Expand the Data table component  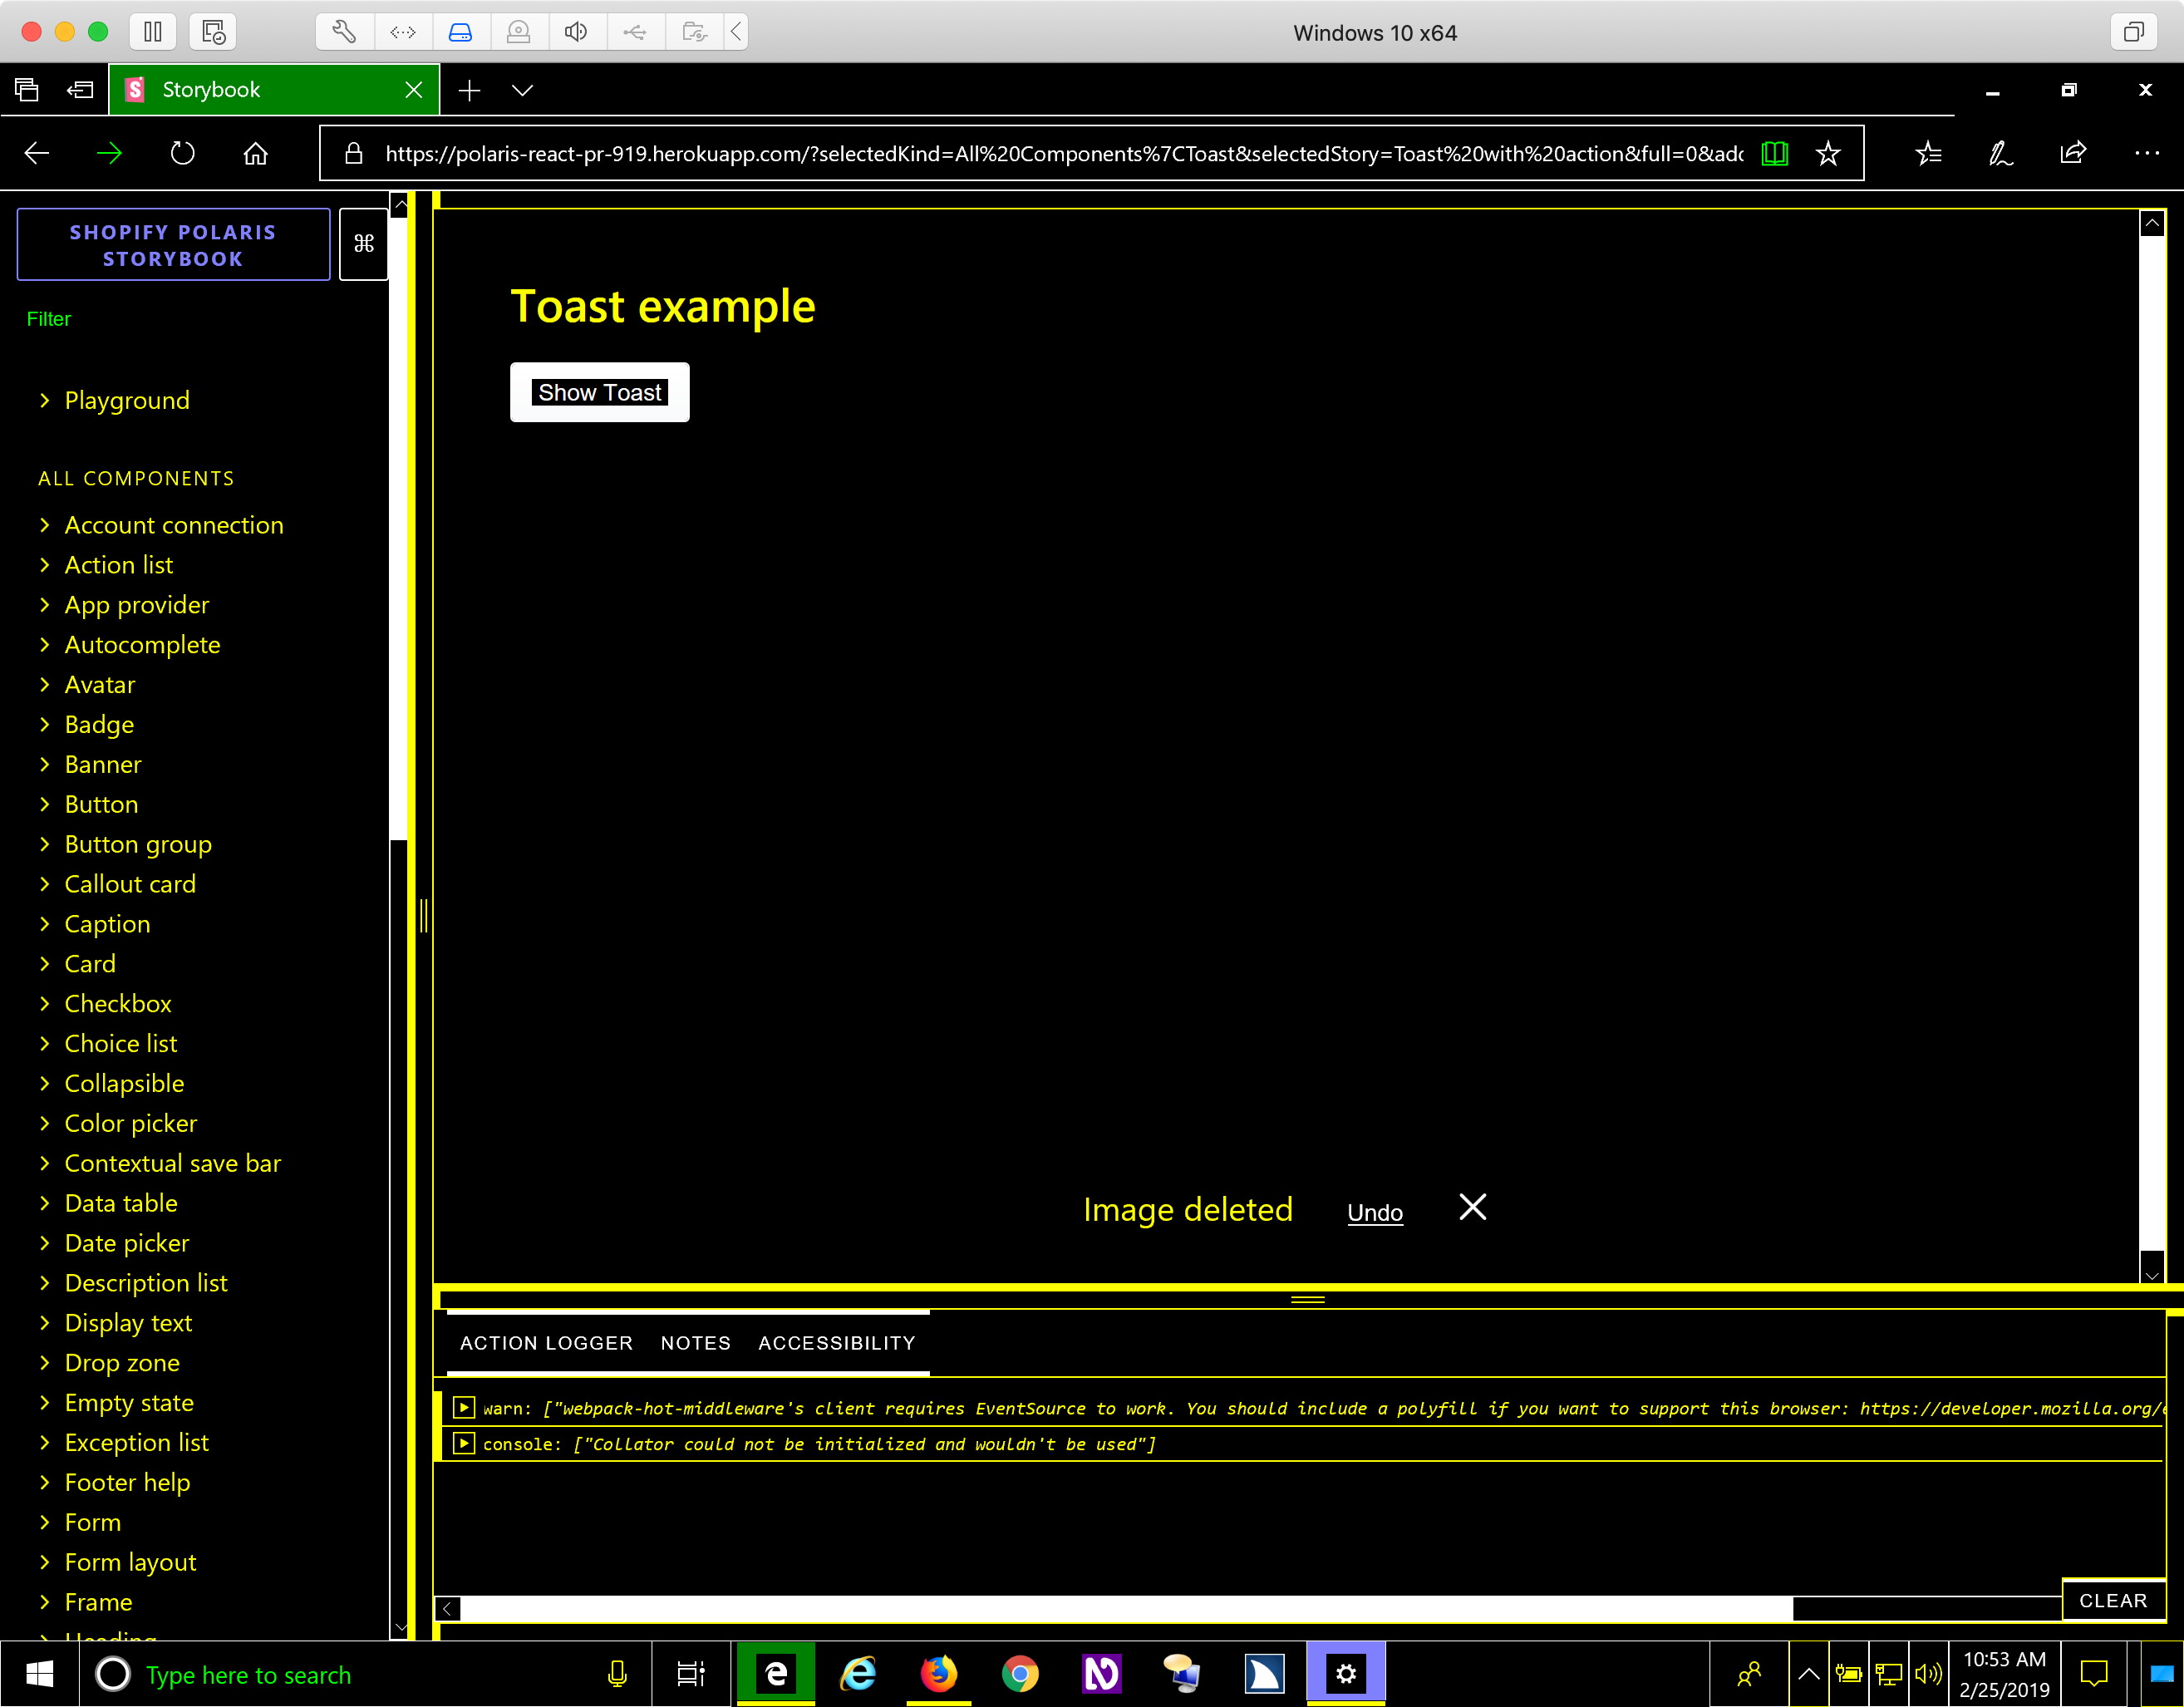click(x=121, y=1203)
